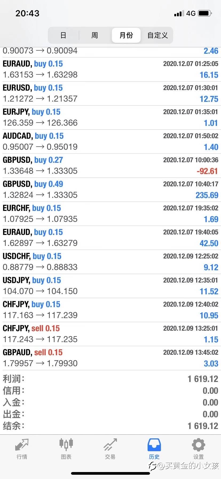Open the AUDCAD buy 0.15 trade row
This screenshot has width=221, height=479.
point(111,142)
